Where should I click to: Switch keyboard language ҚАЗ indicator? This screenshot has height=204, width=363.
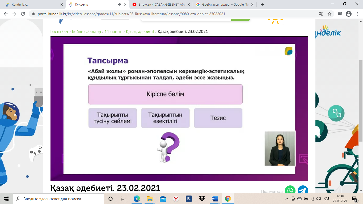coord(327,199)
